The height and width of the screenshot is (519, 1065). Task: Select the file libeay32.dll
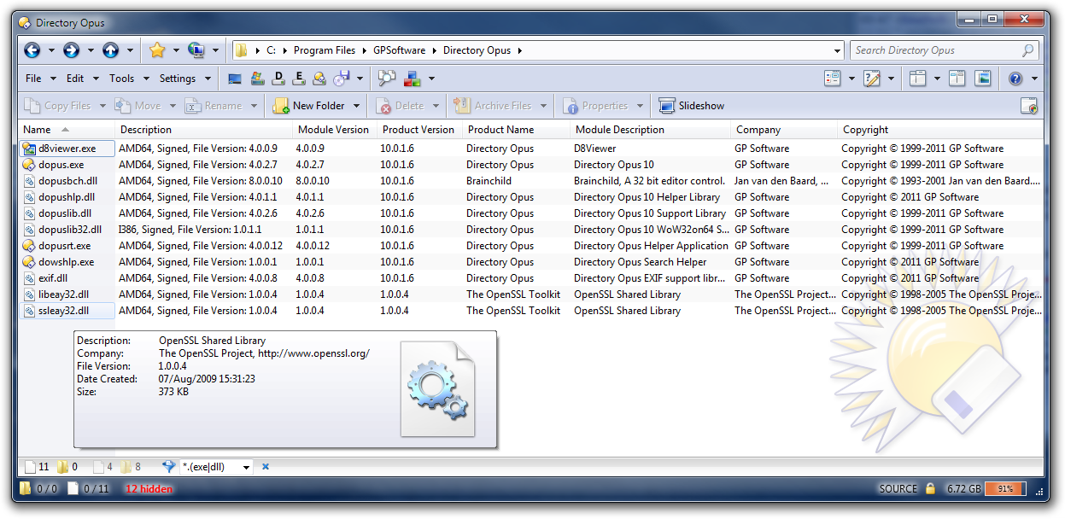coord(63,294)
